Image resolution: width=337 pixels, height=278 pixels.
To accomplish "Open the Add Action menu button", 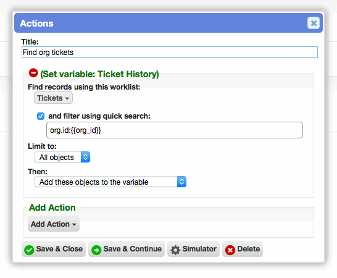I will click(x=54, y=224).
